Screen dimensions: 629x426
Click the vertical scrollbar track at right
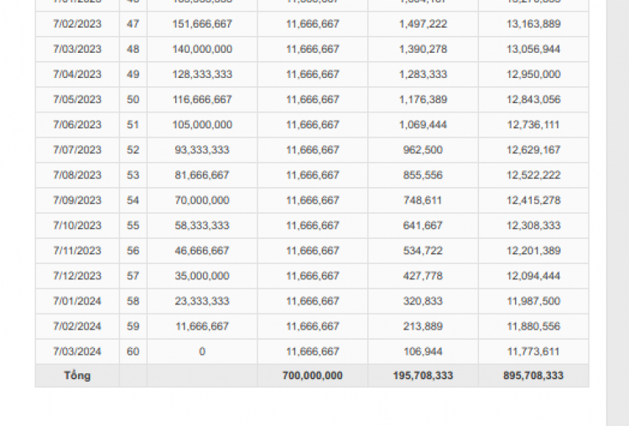point(617,213)
